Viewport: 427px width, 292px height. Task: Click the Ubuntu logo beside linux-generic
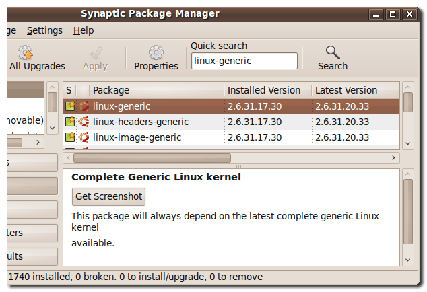(x=84, y=106)
